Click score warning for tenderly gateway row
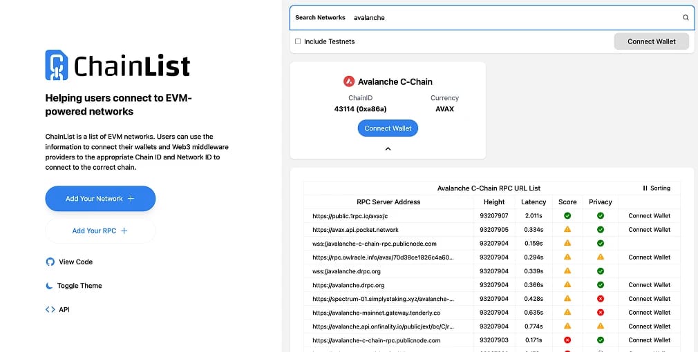 (567, 313)
